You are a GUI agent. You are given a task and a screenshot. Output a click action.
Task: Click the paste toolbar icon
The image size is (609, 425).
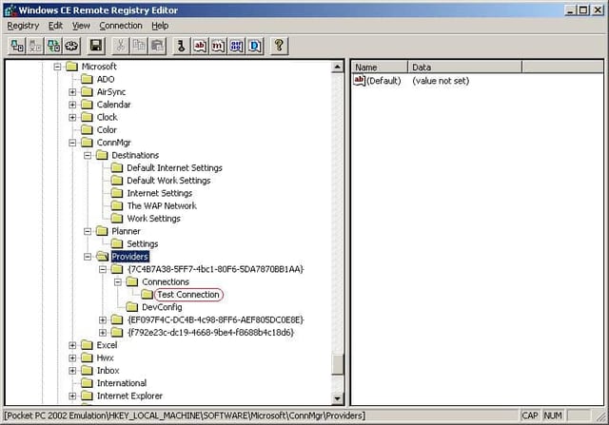pos(157,46)
